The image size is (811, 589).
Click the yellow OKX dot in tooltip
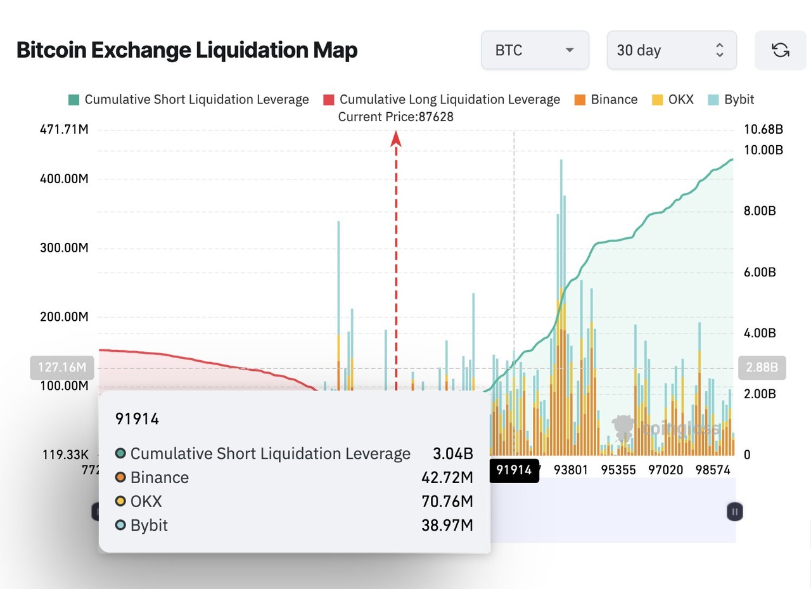(x=120, y=502)
